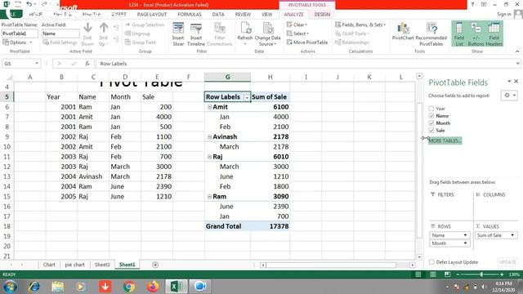Close the PivotTable Fields pane

pos(516,82)
